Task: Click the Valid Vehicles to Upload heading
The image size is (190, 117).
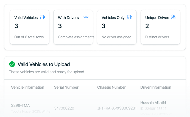Action: click(44, 64)
